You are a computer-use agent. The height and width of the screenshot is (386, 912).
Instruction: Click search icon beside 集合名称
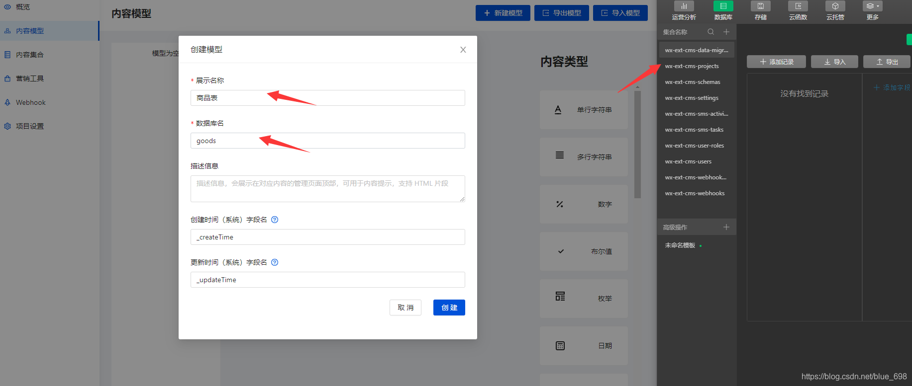click(x=711, y=32)
